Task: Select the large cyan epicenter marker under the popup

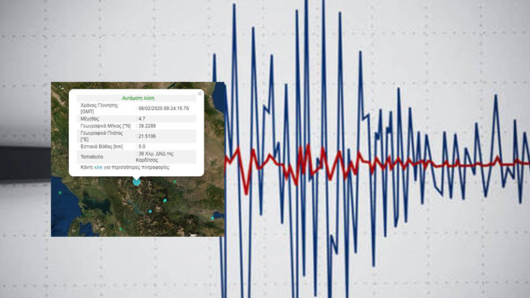Action: (x=137, y=182)
